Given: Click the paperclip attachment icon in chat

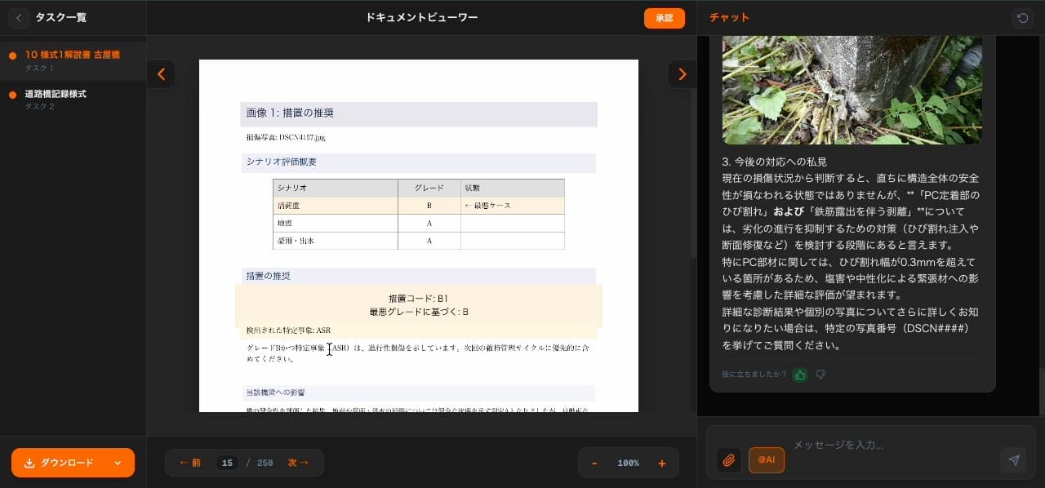Looking at the screenshot, I should click(729, 460).
